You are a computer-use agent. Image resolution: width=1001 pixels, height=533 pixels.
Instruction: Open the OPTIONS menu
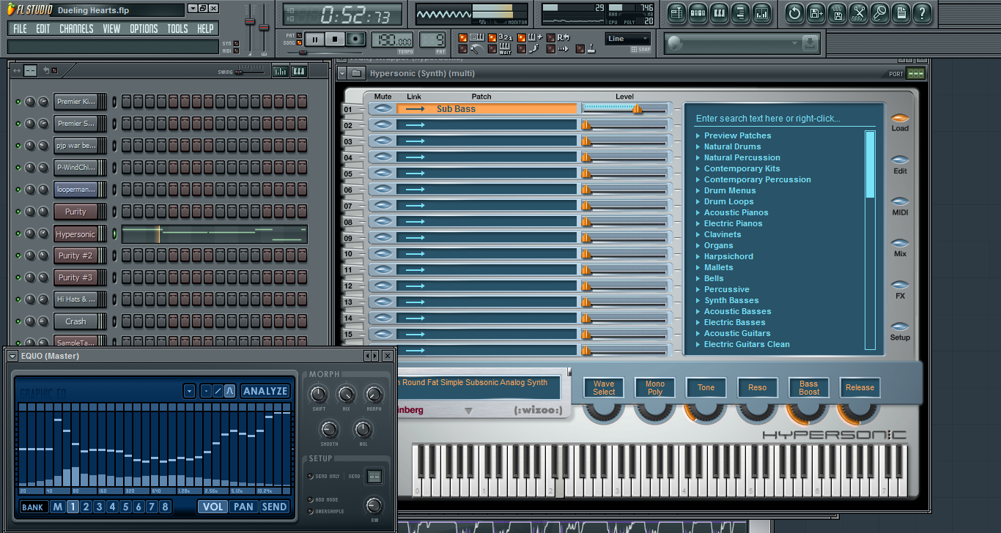click(x=144, y=29)
